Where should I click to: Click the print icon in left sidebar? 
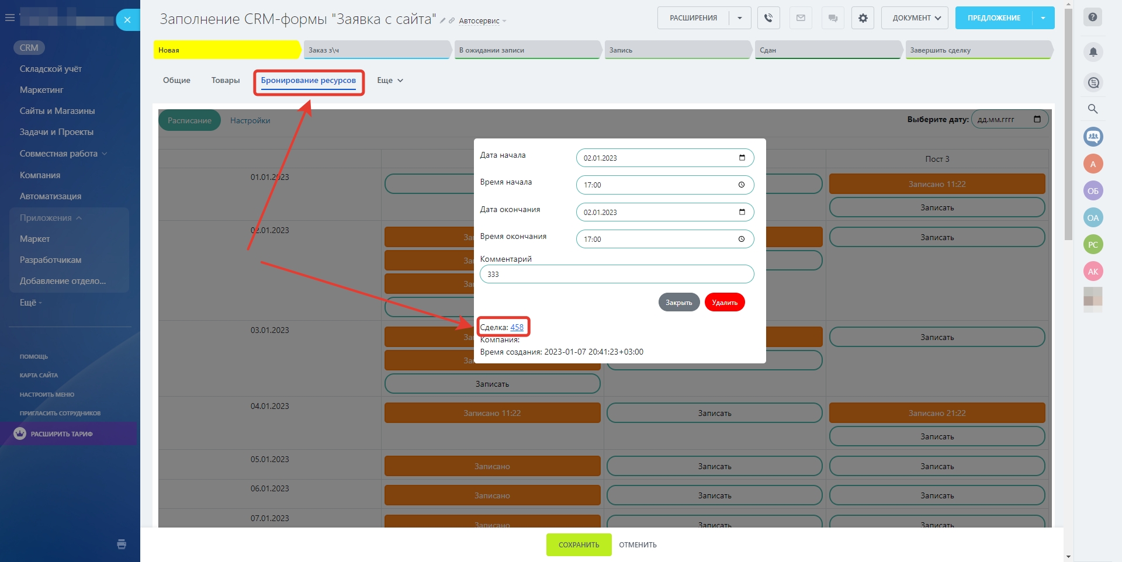coord(122,544)
